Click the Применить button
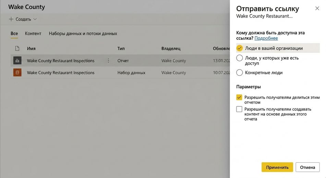This screenshot has width=326, height=178. [277, 167]
